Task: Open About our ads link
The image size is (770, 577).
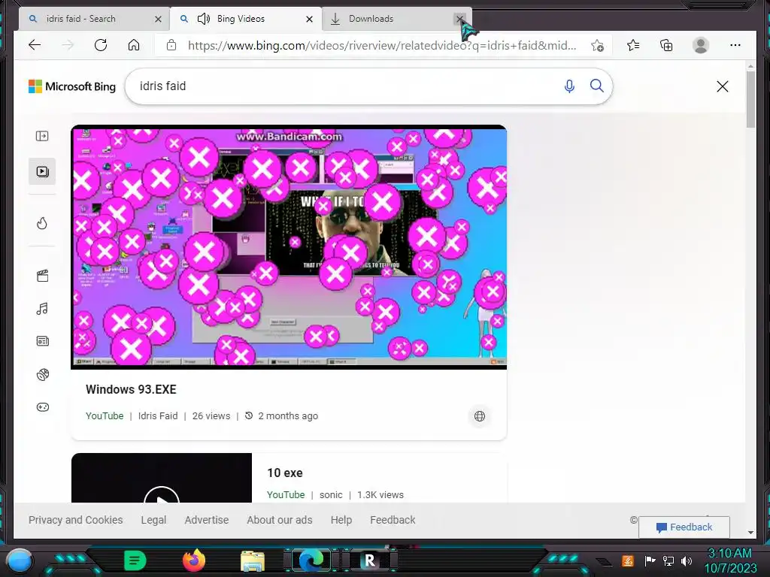Action: pyautogui.click(x=280, y=520)
